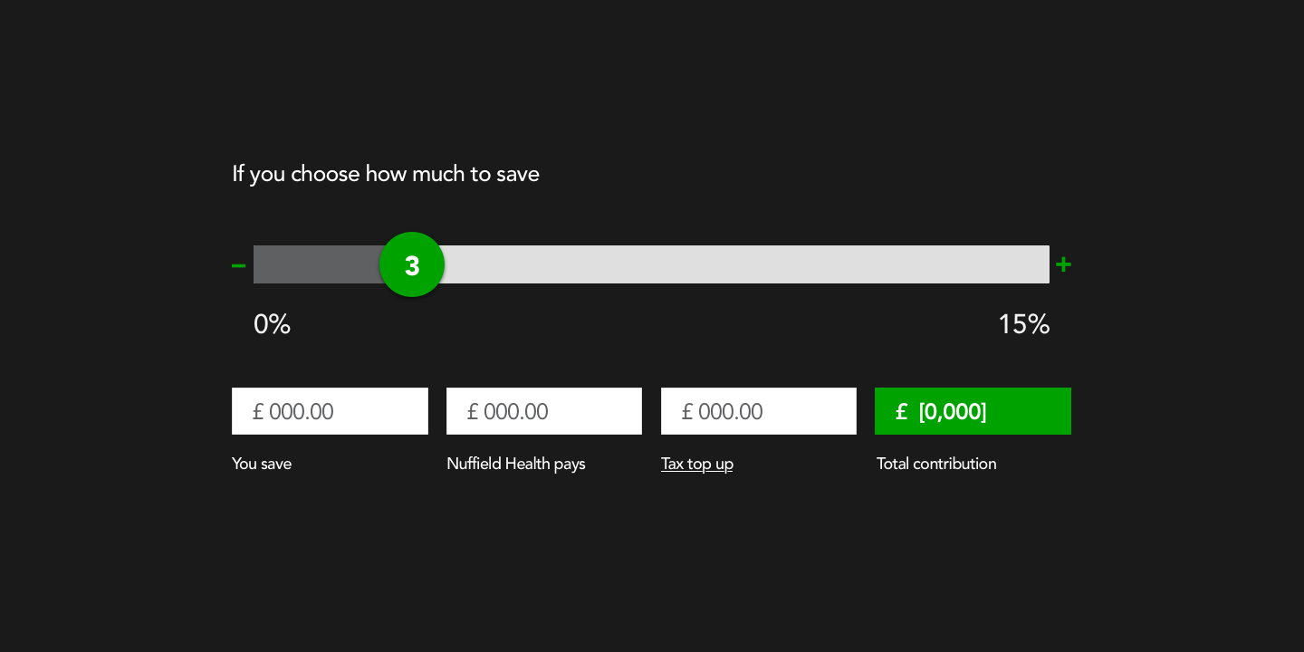Click the pound symbol in You save field
The image size is (1304, 652).
click(258, 412)
